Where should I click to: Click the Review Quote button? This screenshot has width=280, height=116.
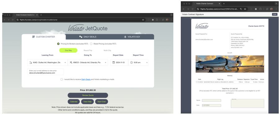pyautogui.click(x=88, y=95)
